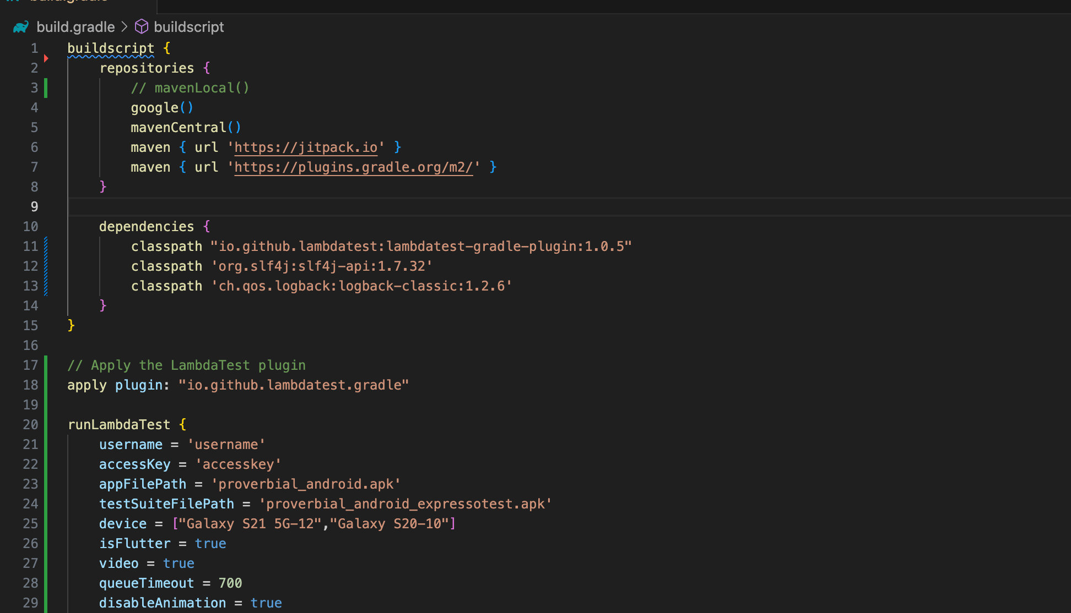This screenshot has width=1071, height=613.
Task: Click the testSuiteFilePath property name
Action: (x=166, y=504)
